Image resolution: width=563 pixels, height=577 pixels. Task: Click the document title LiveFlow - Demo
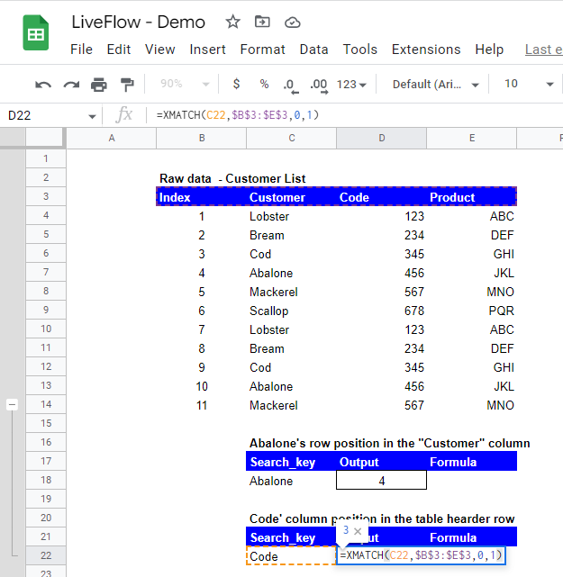(x=138, y=23)
